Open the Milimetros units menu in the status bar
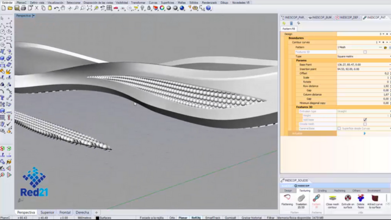 coord(84,218)
